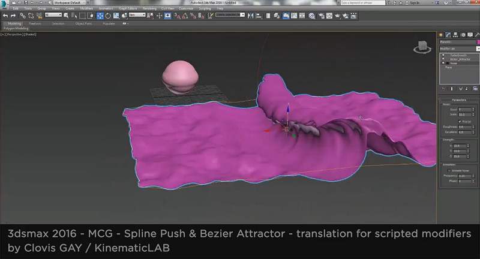Toggle Pin Stack icon under modifier list
480x259 pixels.
pyautogui.click(x=443, y=89)
